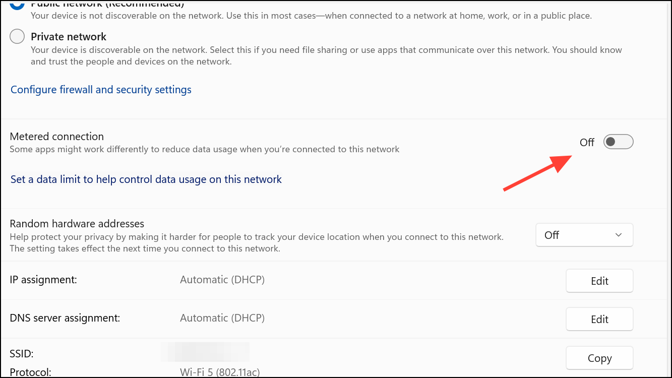Image resolution: width=672 pixels, height=378 pixels.
Task: Click the Automatic (DHCP) DNS value
Action: pos(222,318)
